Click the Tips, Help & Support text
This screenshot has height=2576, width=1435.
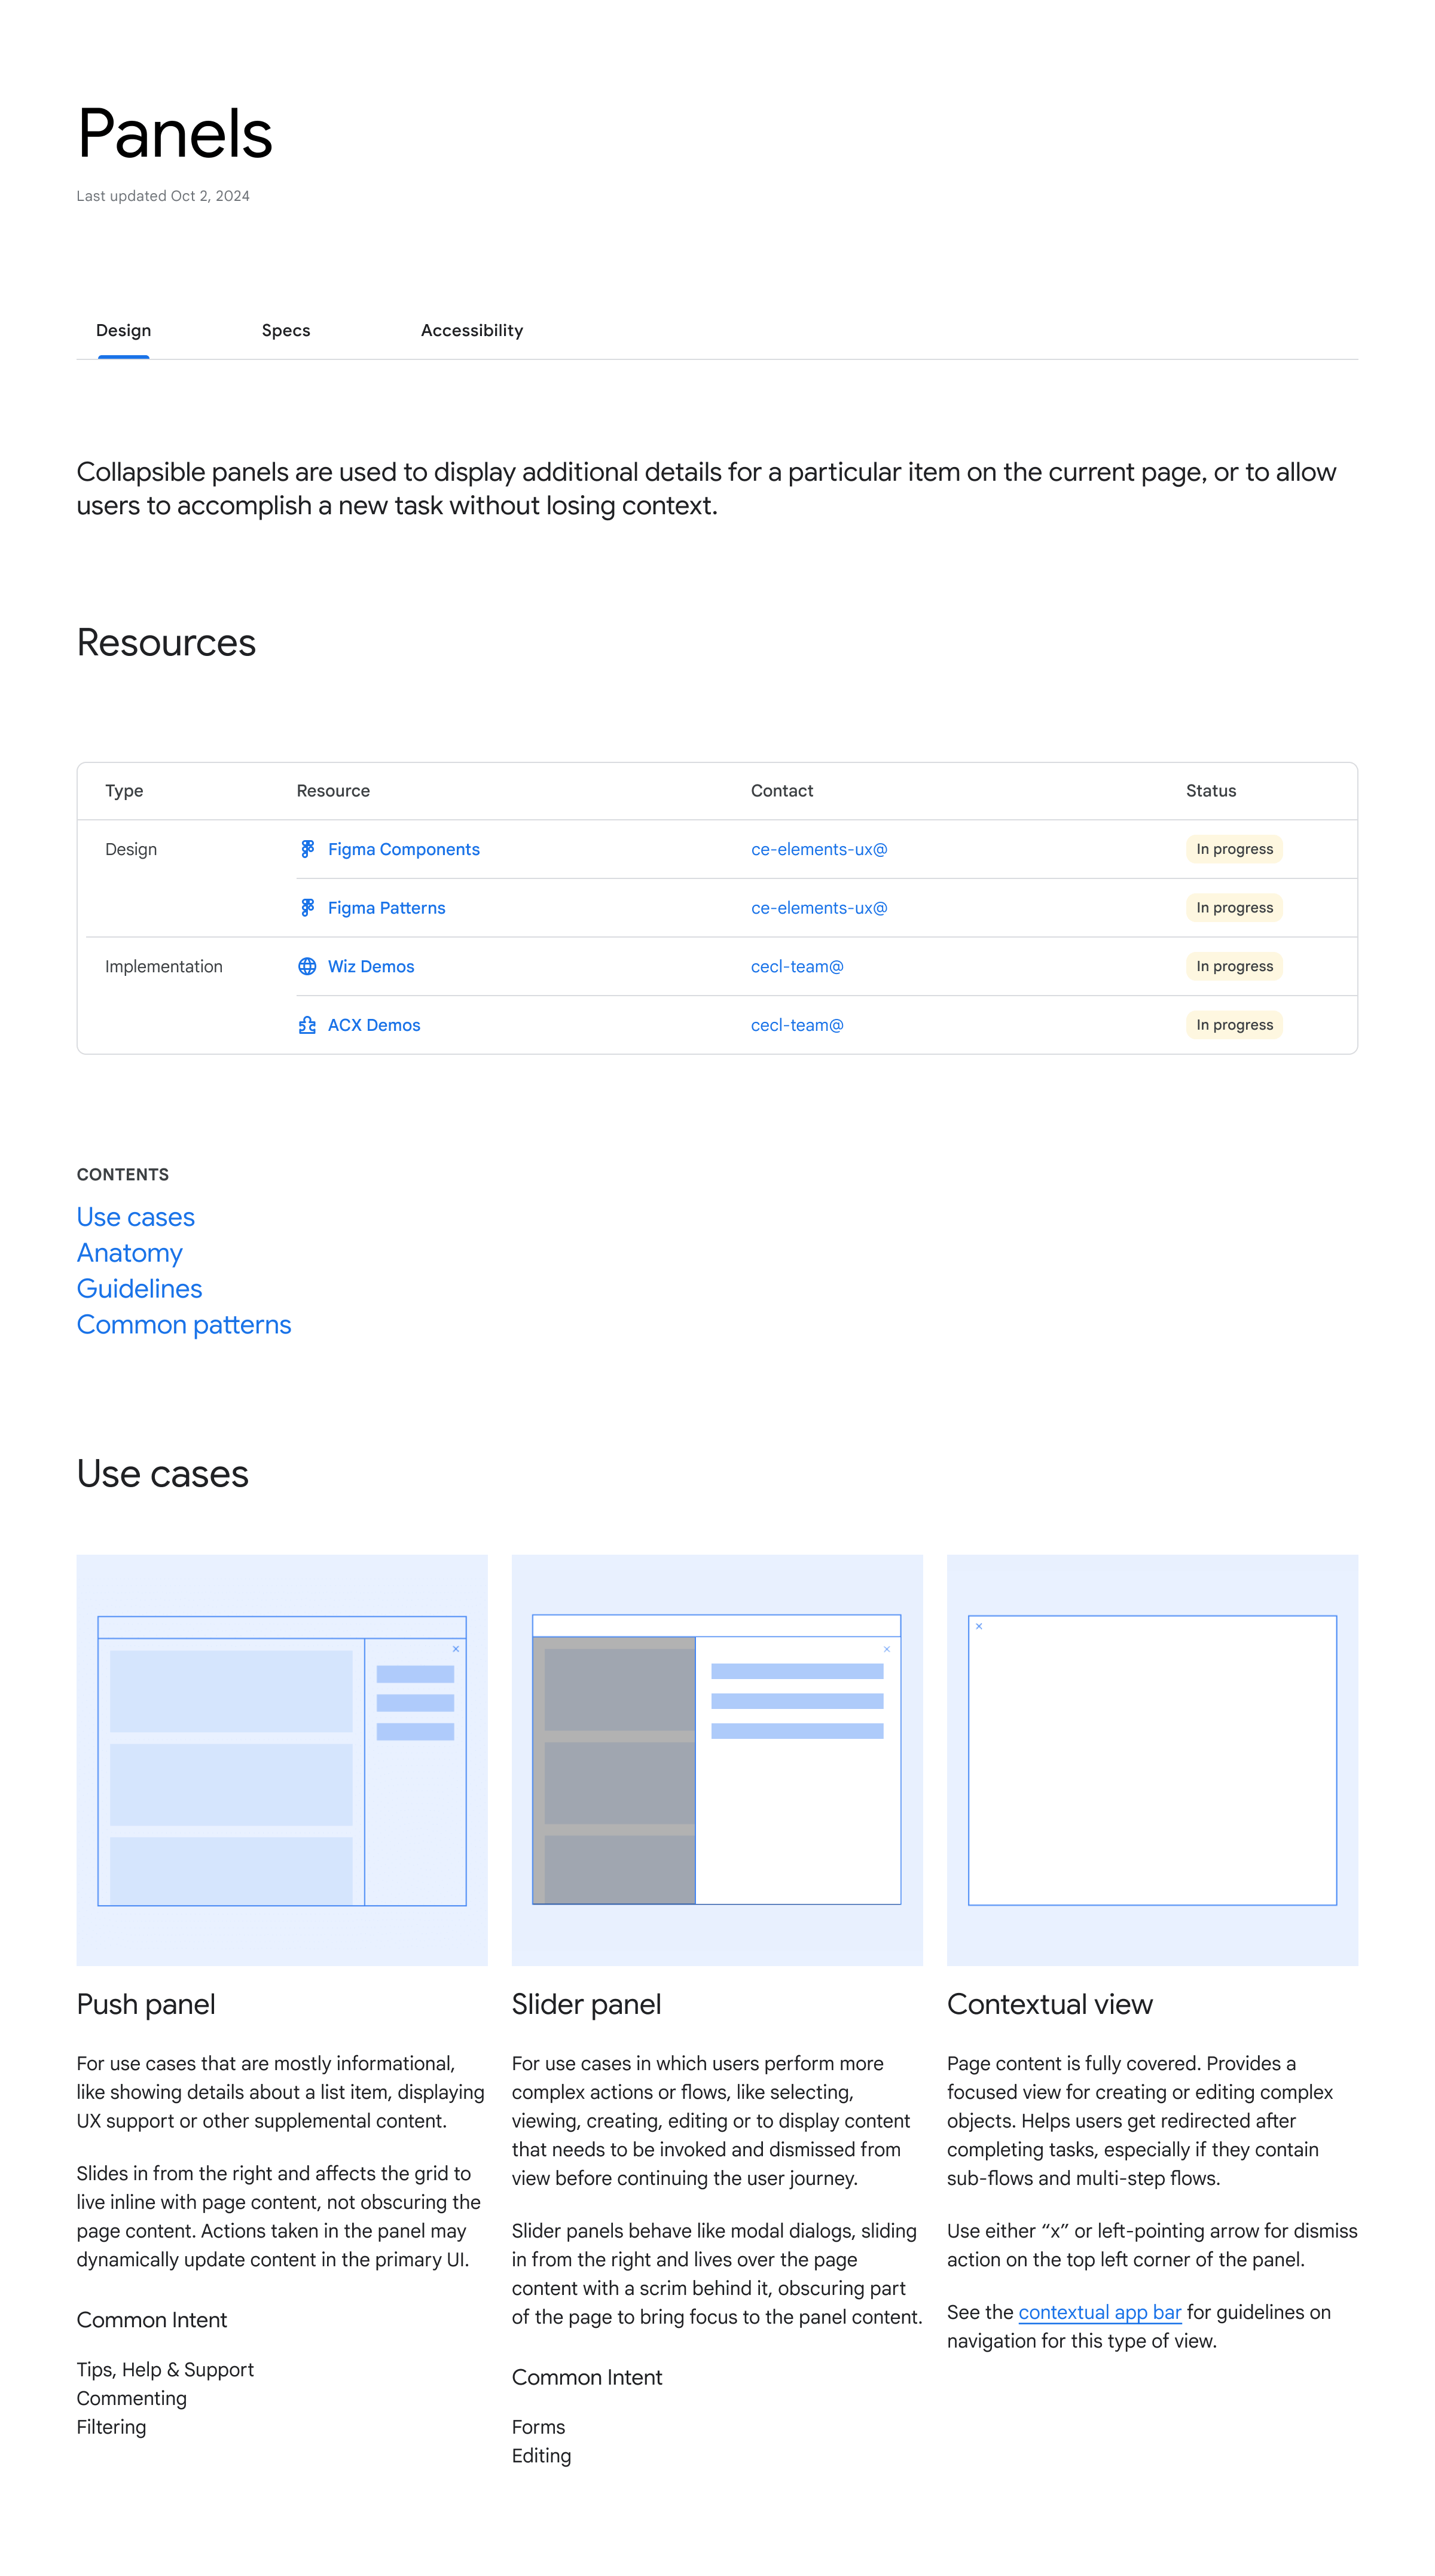click(x=165, y=2370)
